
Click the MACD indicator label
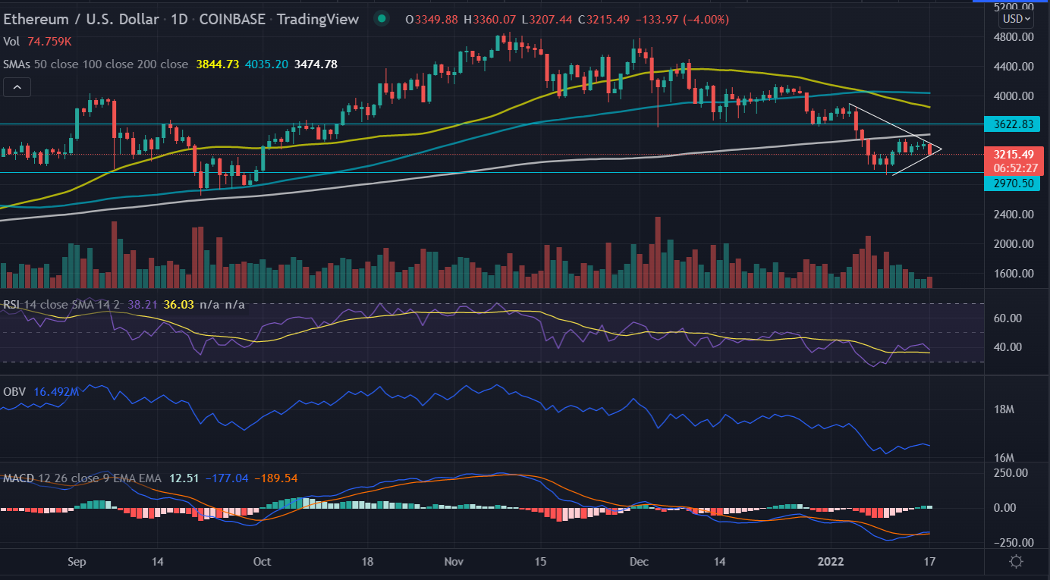click(18, 478)
